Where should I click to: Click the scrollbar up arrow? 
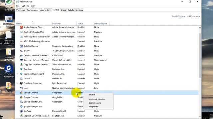pyautogui.click(x=200, y=27)
